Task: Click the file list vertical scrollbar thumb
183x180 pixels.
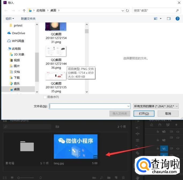Action: (x=87, y=31)
